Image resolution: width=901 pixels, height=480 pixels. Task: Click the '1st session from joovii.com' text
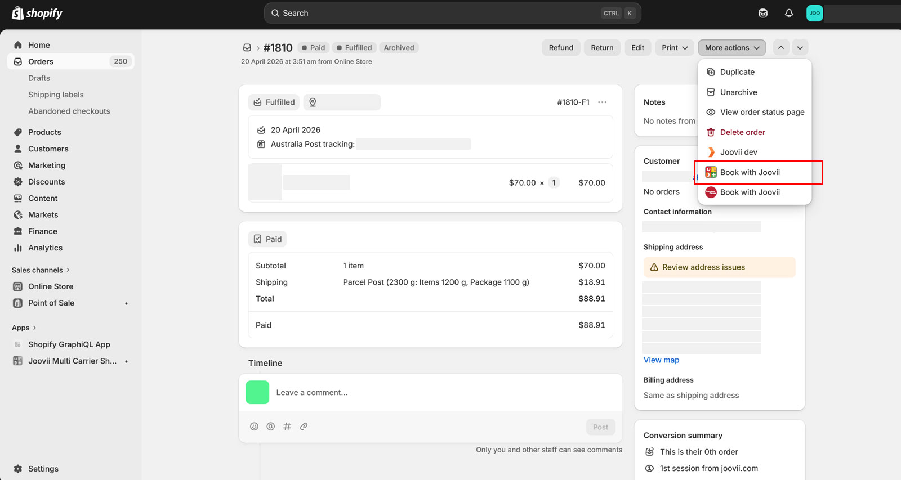point(709,468)
